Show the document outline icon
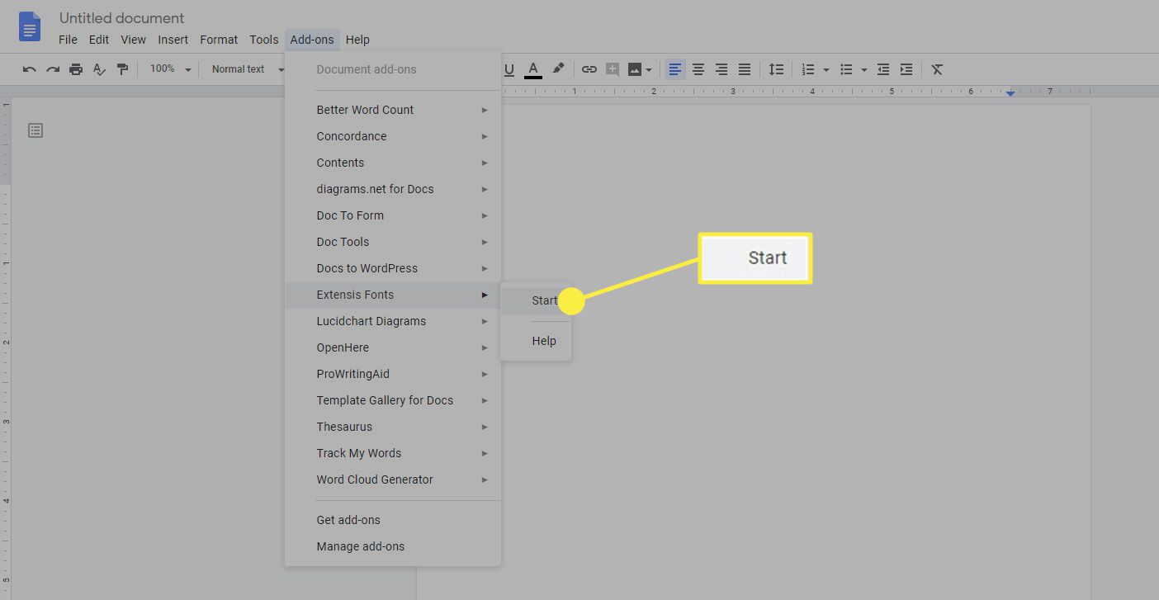This screenshot has width=1159, height=600. coord(35,130)
